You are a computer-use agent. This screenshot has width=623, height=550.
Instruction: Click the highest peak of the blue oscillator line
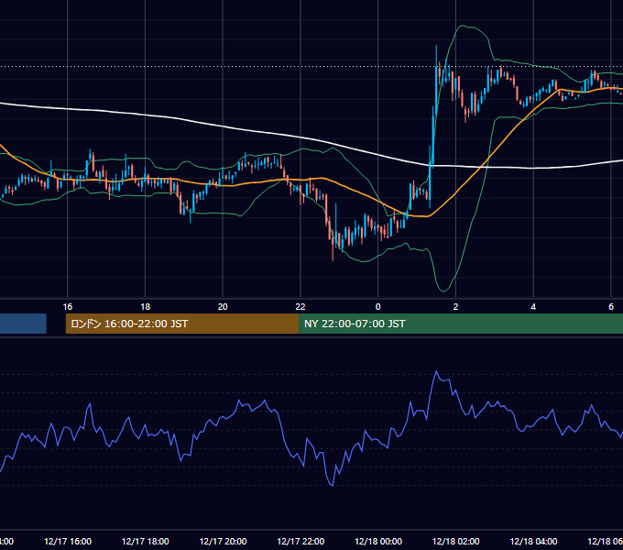point(436,371)
